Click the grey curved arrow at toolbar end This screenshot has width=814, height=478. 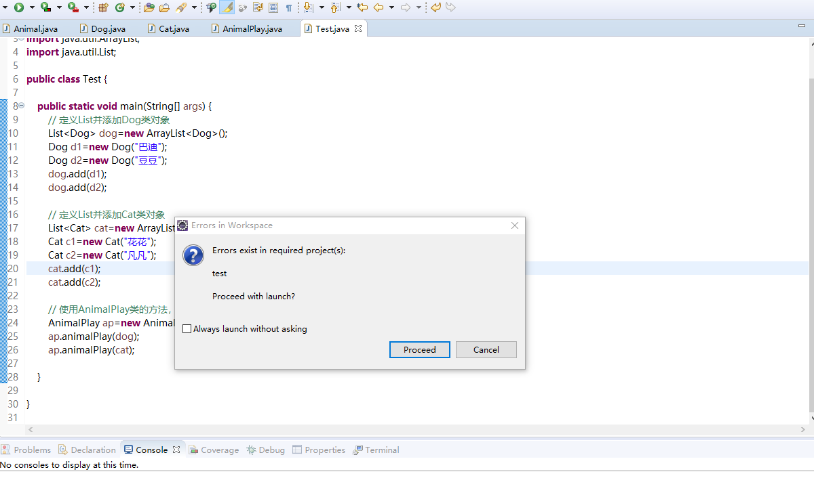(x=450, y=7)
